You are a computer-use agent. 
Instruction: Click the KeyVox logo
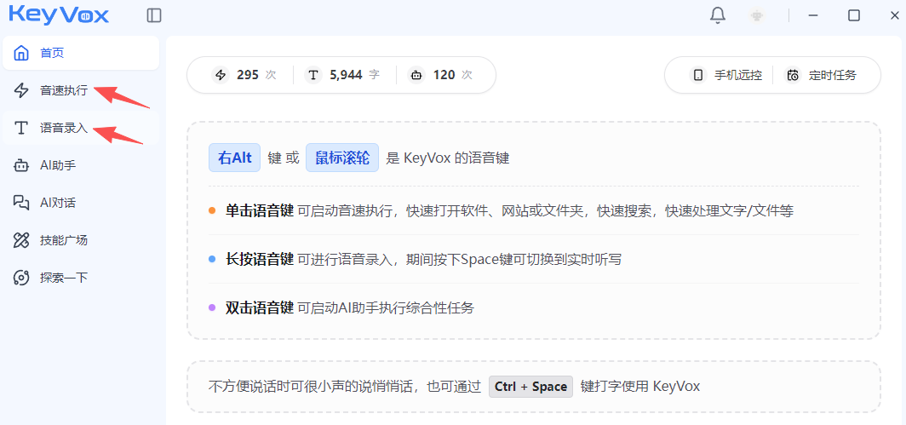pyautogui.click(x=59, y=14)
